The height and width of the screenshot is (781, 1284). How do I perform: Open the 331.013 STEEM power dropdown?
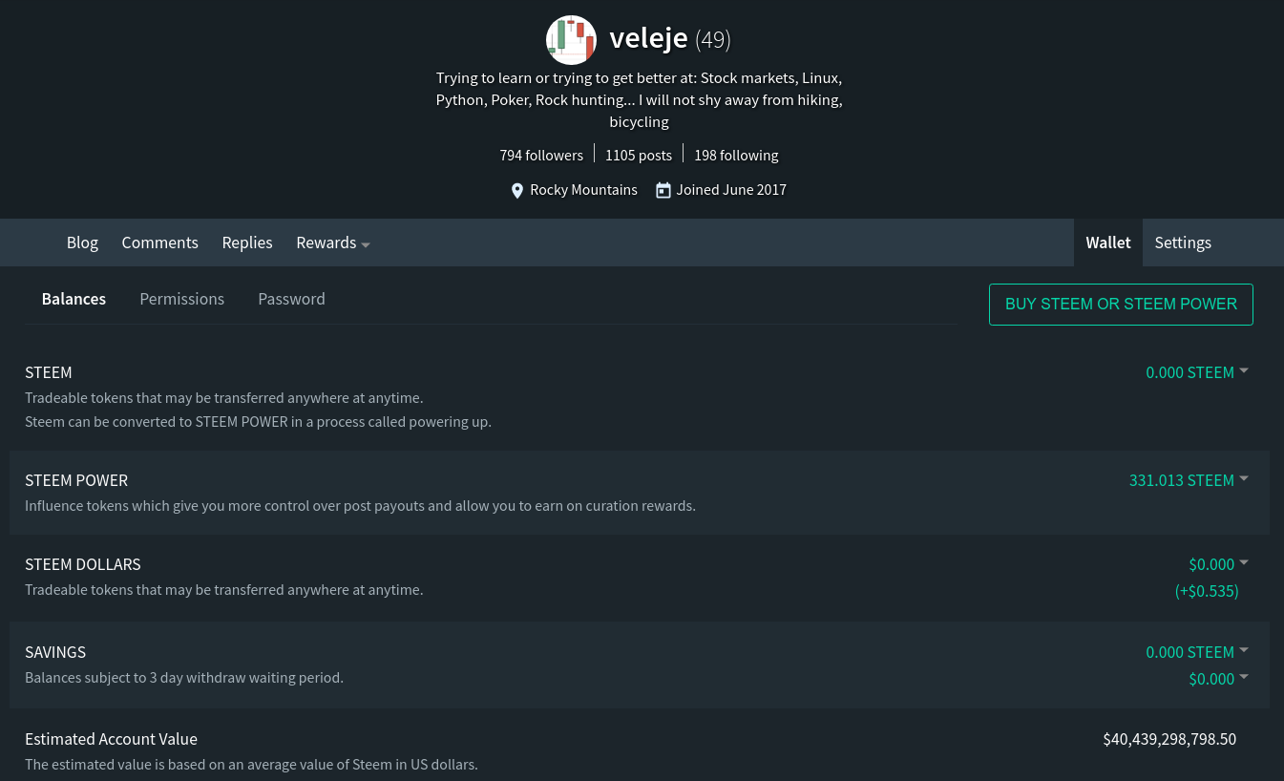1189,480
